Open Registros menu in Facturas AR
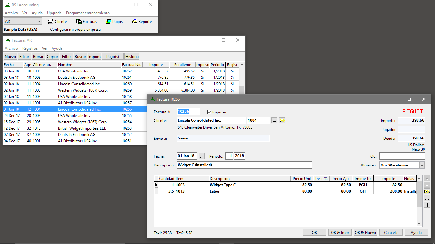This screenshot has width=435, height=244. (30, 48)
